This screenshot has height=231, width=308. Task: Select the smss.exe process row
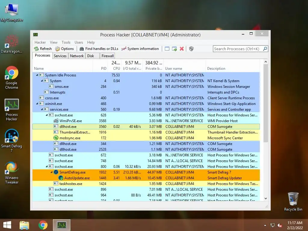(x=146, y=86)
